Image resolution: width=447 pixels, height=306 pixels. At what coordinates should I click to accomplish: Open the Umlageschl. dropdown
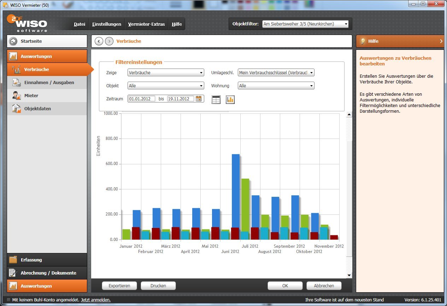[x=276, y=72]
